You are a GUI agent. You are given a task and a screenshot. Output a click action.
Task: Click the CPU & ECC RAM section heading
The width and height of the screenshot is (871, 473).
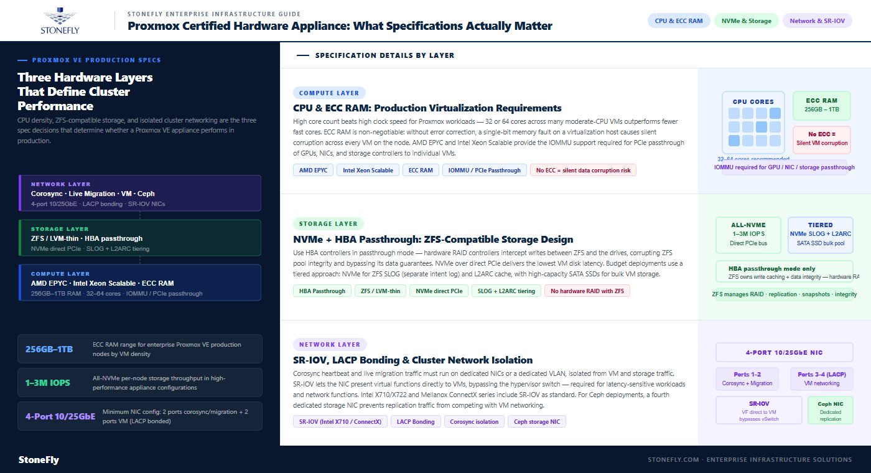427,108
